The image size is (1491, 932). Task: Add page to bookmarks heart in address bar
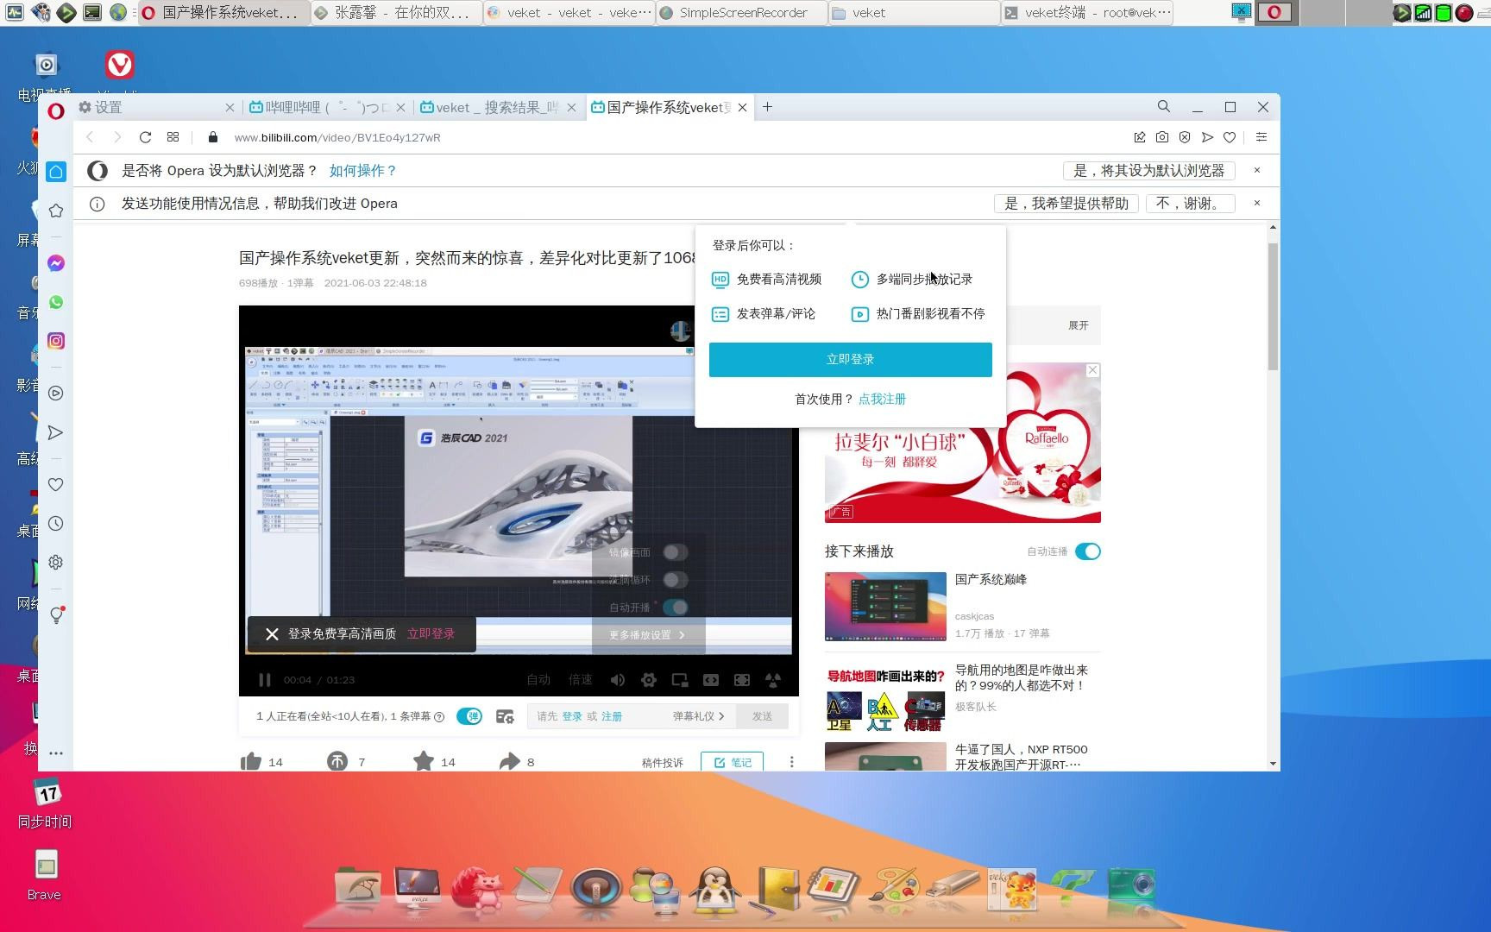pos(1230,137)
